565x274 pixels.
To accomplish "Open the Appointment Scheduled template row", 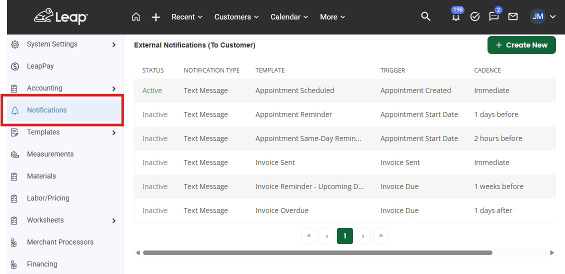I will pyautogui.click(x=345, y=90).
